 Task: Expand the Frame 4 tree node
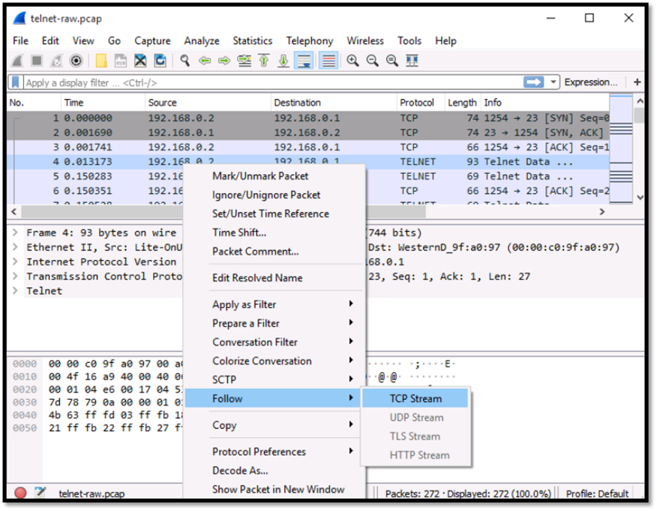pyautogui.click(x=15, y=232)
